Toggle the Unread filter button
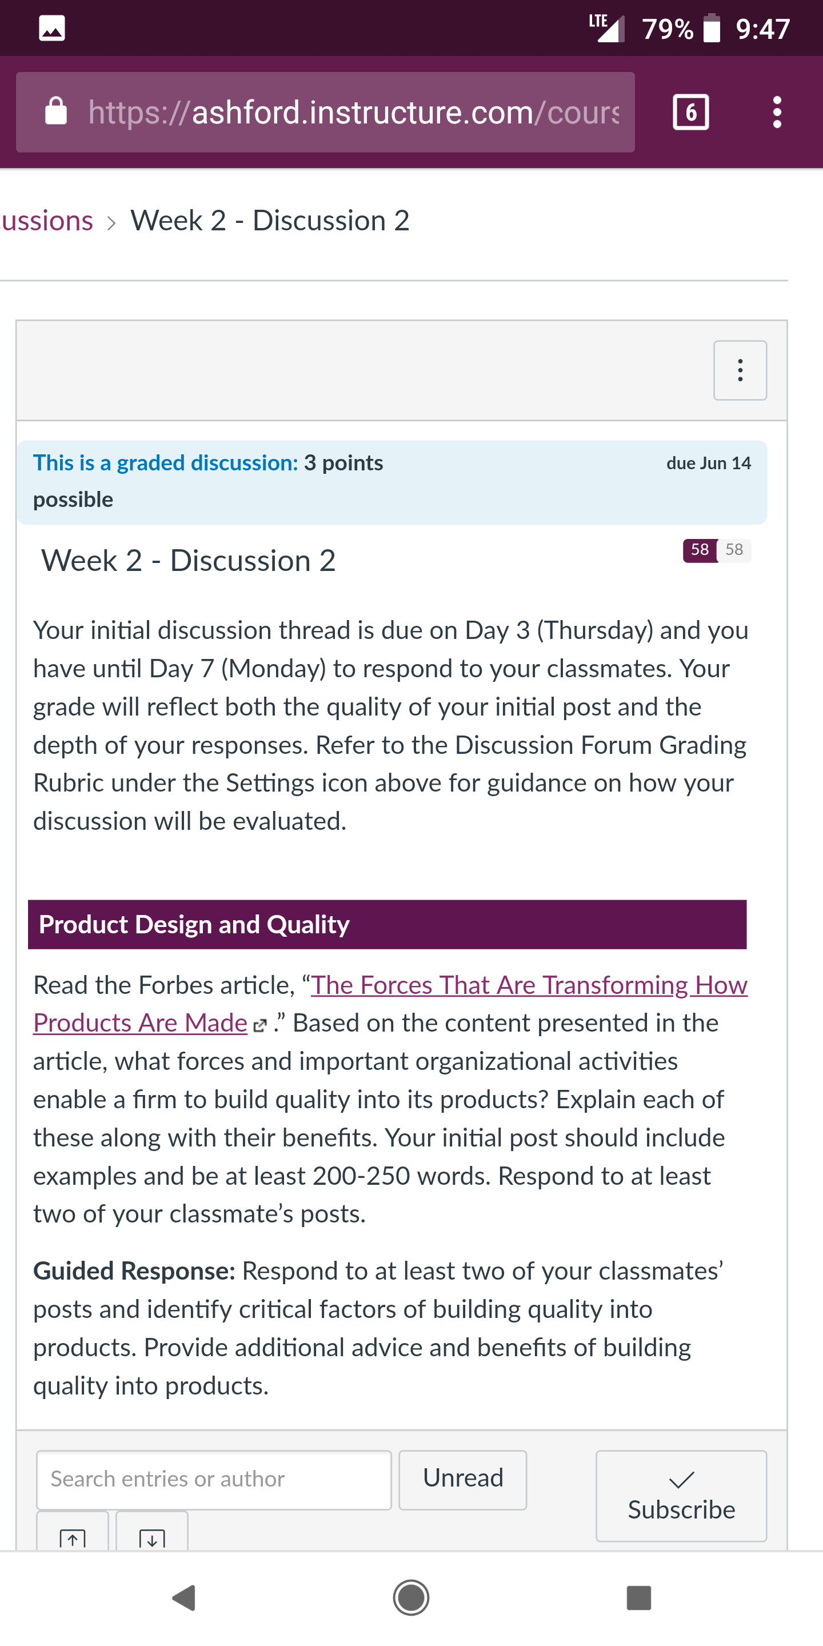The image size is (823, 1646). coord(462,1480)
